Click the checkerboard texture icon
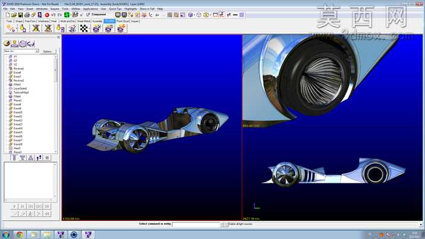The height and width of the screenshot is (239, 425). [84, 28]
